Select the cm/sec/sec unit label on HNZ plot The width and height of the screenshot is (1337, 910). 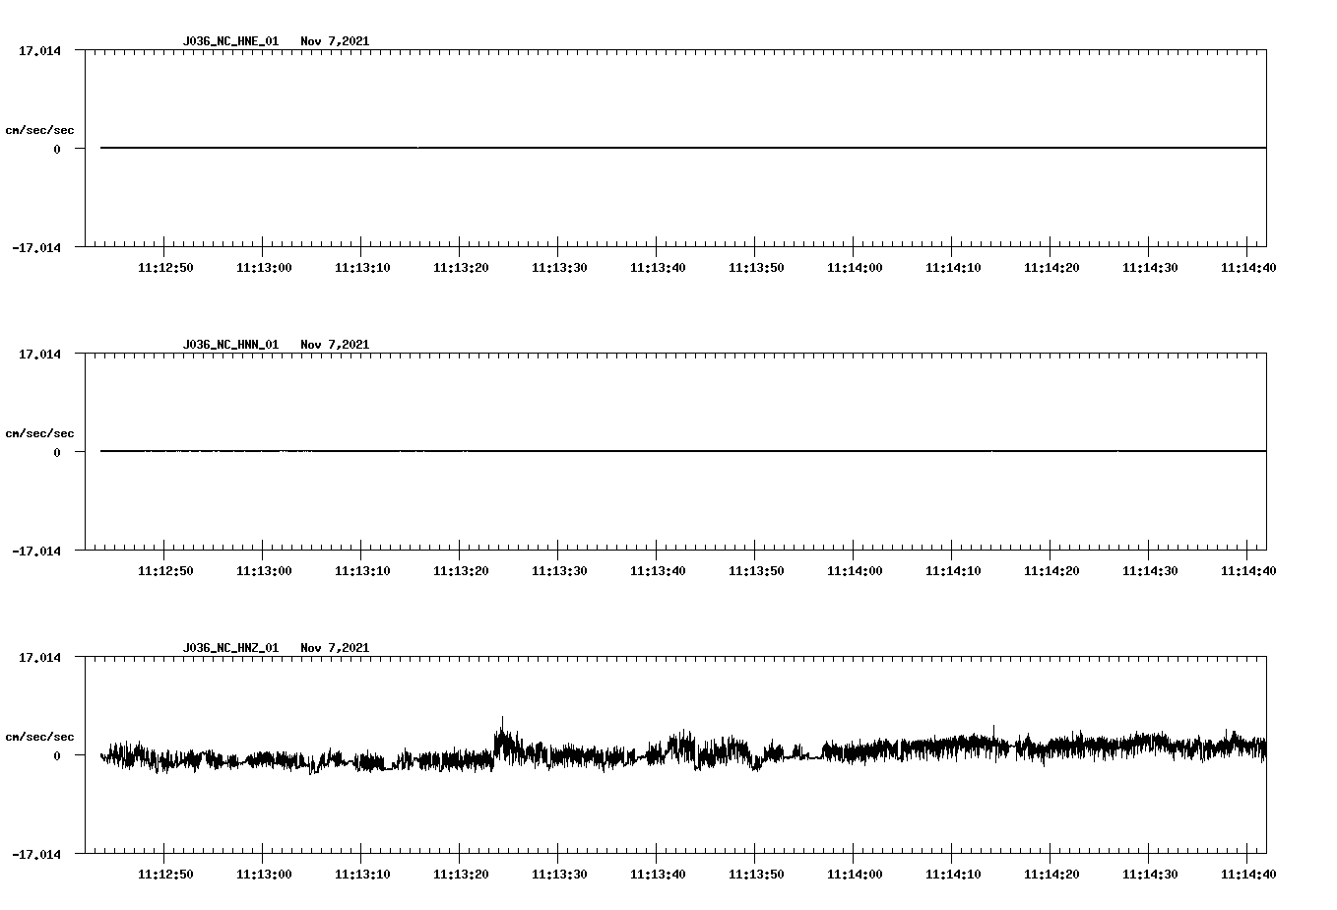coord(39,737)
